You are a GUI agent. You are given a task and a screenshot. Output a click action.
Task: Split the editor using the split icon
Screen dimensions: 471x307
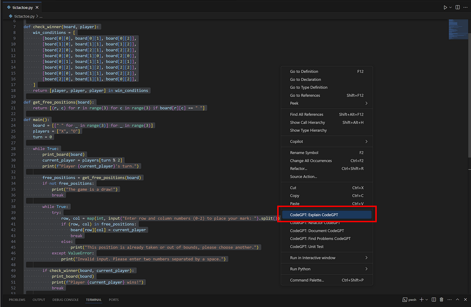click(458, 7)
